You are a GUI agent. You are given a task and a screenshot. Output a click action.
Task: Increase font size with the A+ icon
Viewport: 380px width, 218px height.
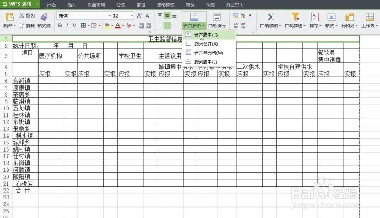coord(139,16)
